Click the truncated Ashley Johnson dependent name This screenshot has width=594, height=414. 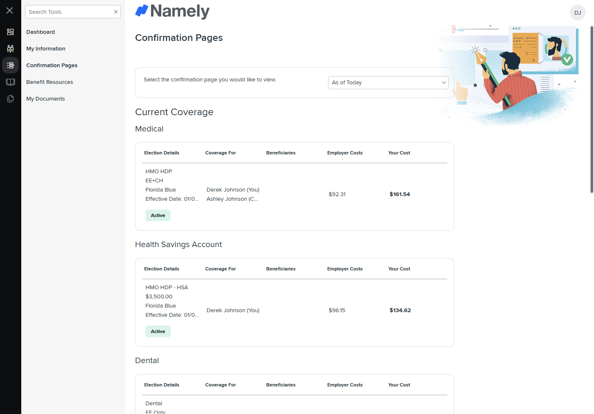[232, 199]
